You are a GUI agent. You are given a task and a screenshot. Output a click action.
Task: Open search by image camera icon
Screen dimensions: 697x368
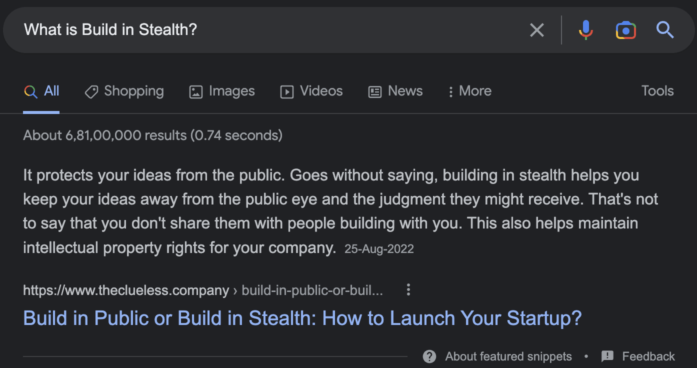point(625,30)
